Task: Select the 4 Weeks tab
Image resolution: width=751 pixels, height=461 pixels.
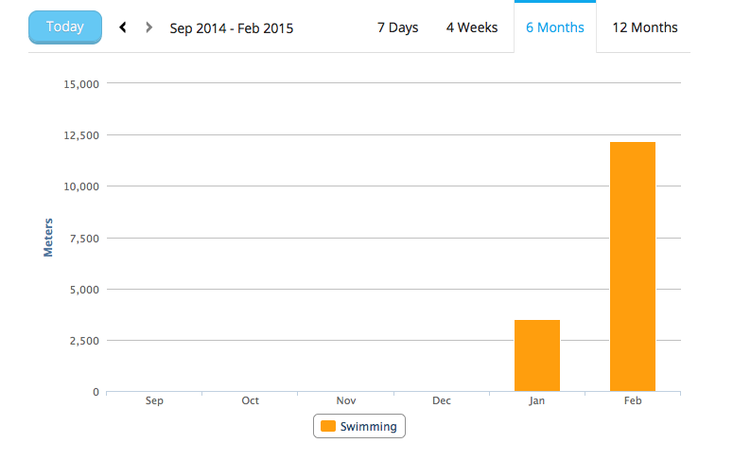Action: pos(472,27)
